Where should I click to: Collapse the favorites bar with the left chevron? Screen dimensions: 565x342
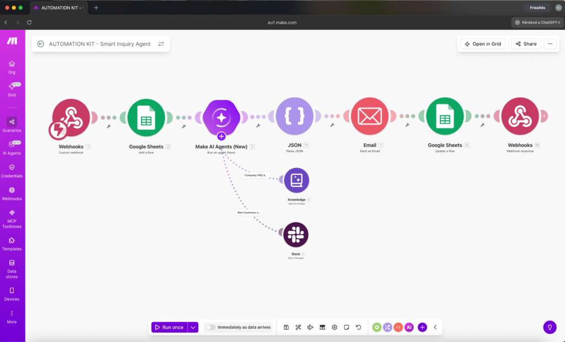click(435, 327)
